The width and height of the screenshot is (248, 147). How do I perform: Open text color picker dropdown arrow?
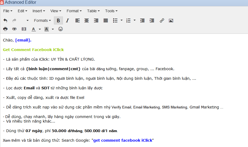40,29
